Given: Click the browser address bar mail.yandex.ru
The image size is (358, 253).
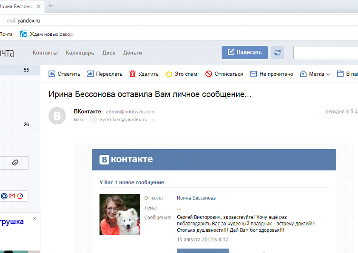Looking at the screenshot, I should (23, 20).
